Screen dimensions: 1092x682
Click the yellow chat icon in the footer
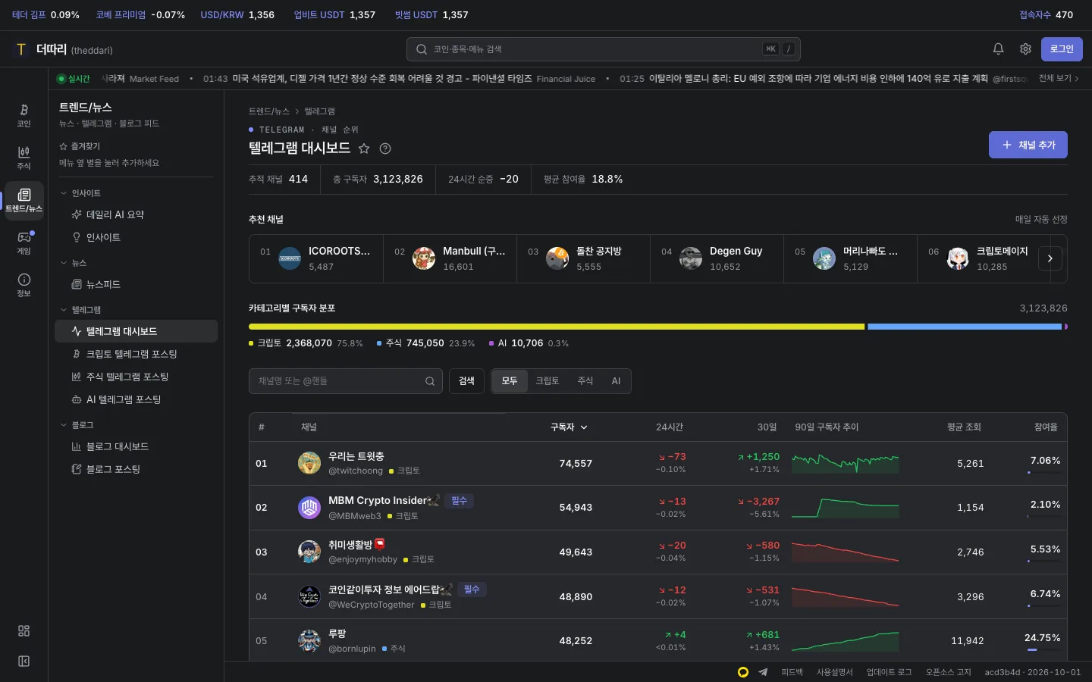(743, 672)
